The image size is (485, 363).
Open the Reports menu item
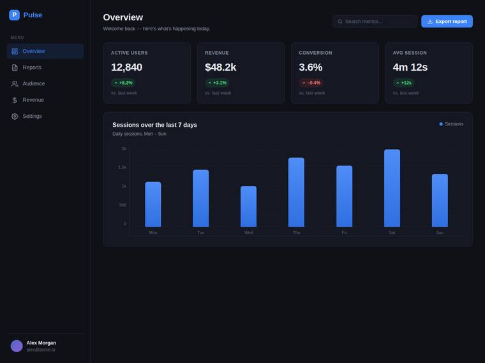pos(45,68)
